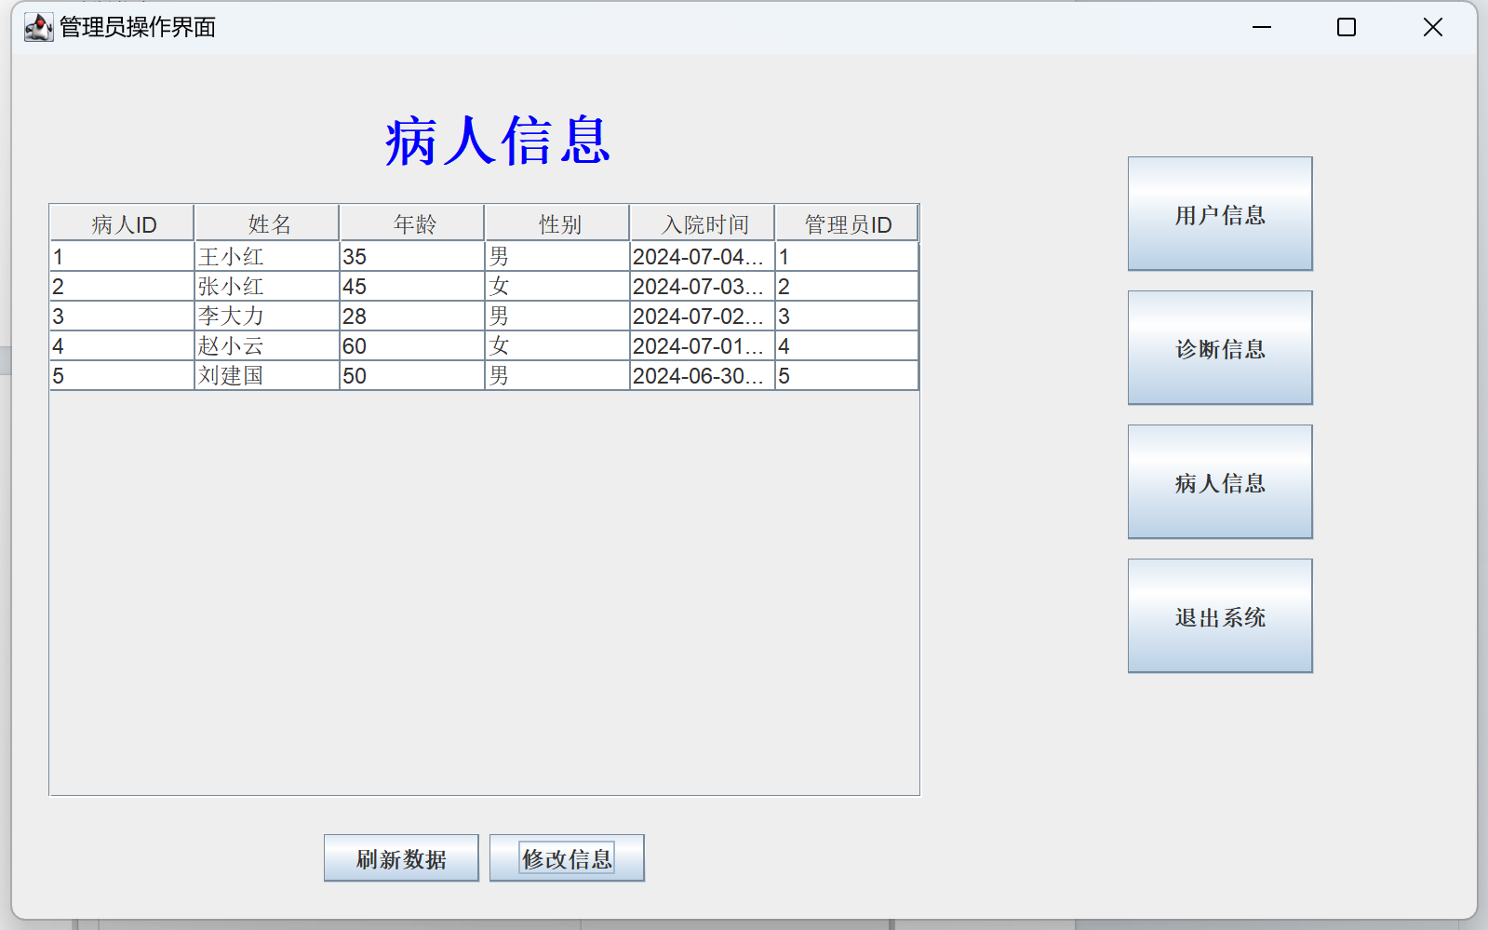This screenshot has height=930, width=1488.
Task: Select the 年龄 column header
Action: (412, 224)
